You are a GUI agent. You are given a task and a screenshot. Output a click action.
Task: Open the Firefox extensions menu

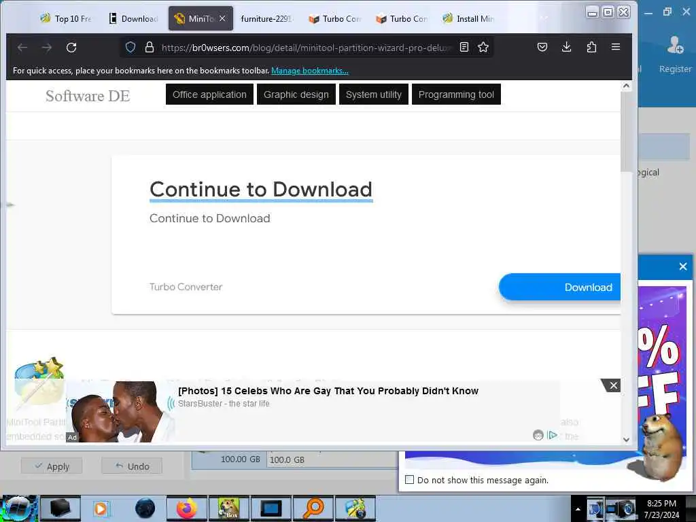point(591,47)
